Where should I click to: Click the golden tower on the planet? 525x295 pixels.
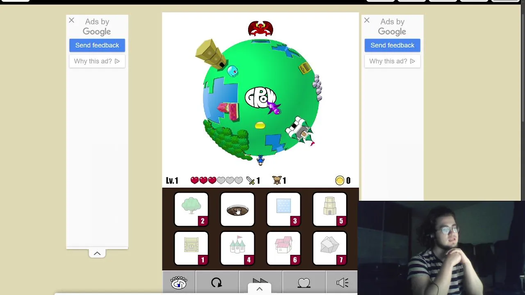click(x=210, y=54)
